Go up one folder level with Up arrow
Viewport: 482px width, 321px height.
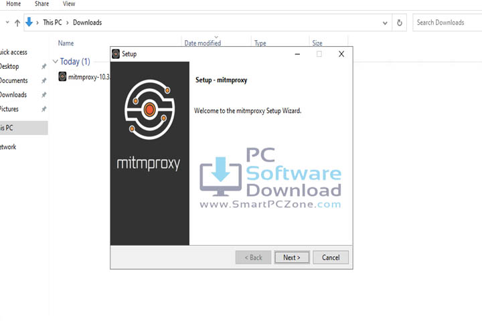point(17,23)
